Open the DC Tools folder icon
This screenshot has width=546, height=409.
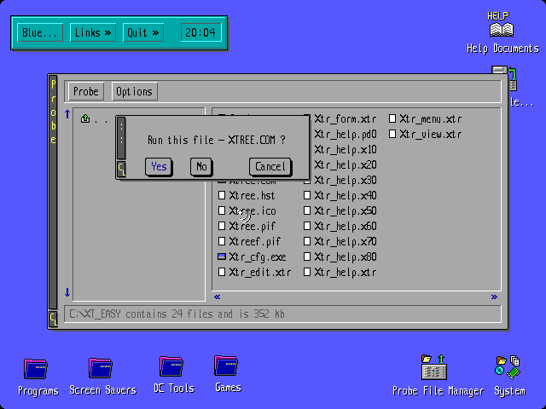(x=171, y=366)
